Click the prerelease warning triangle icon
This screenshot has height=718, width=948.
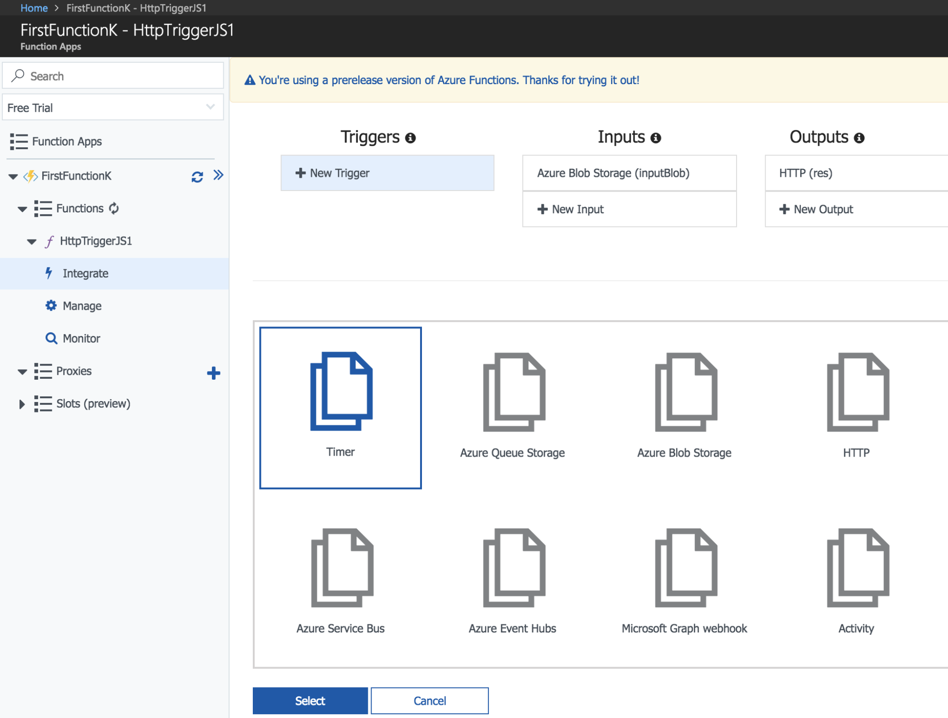pos(249,80)
